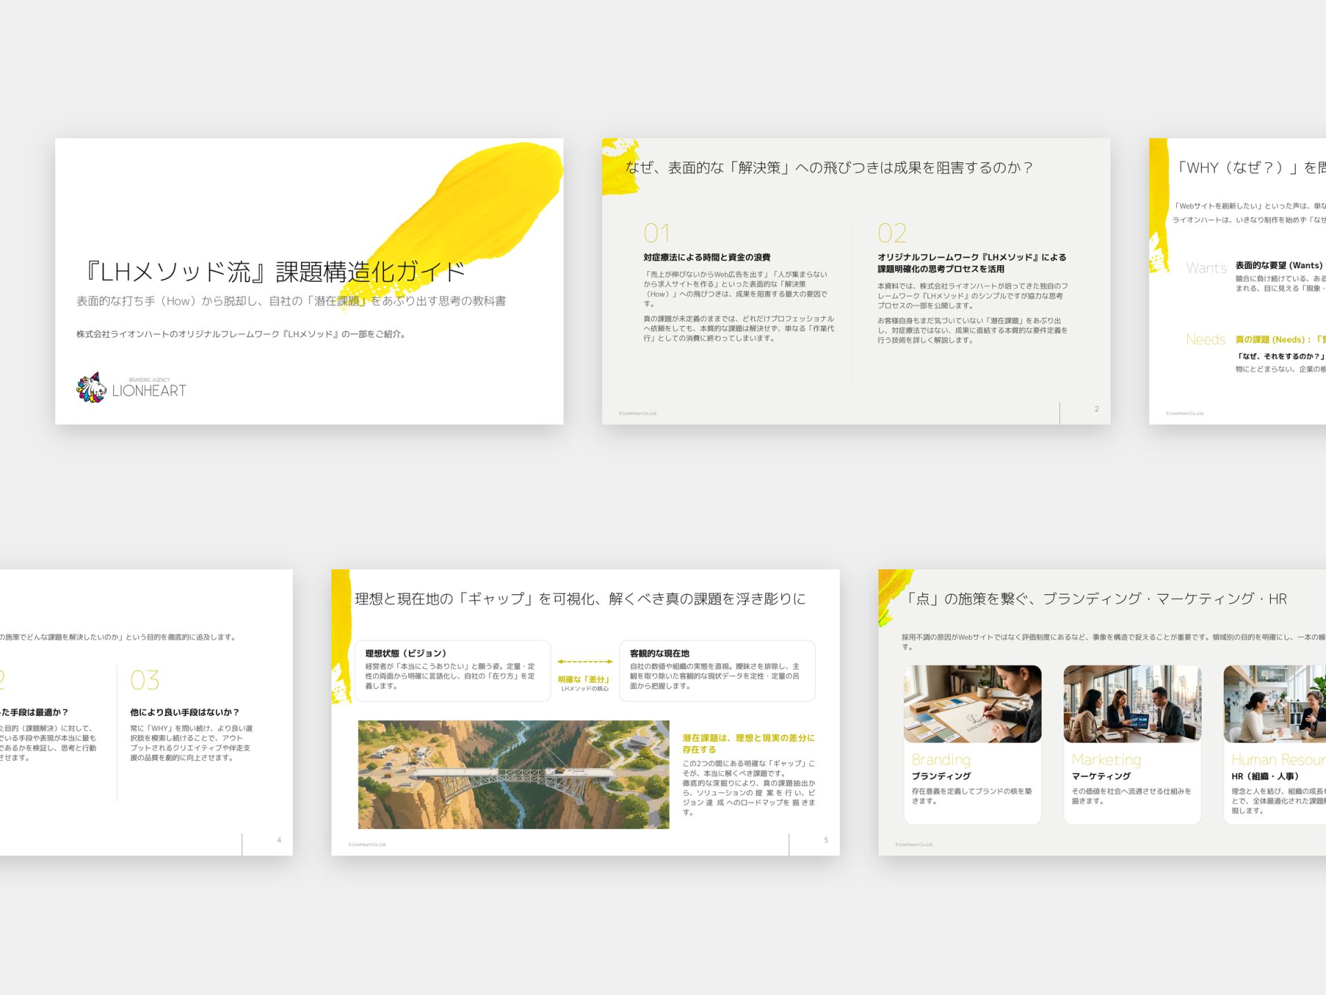Click the bridge-over-canyon illustration
The image size is (1326, 995).
tap(513, 775)
